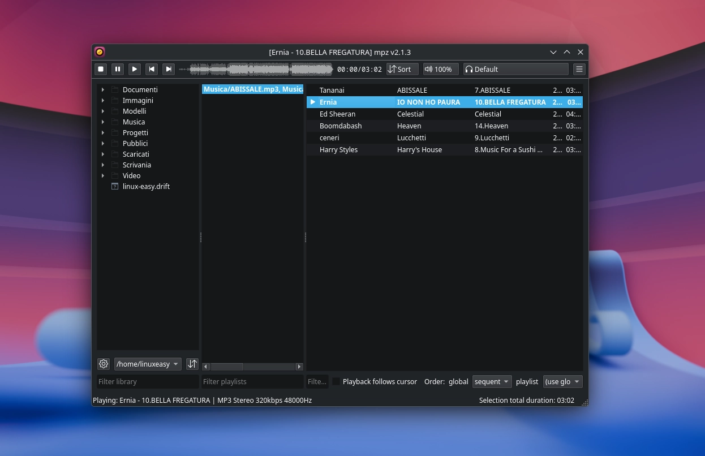Click the playlists horizontal scrollbar handle
The image size is (705, 456).
coord(227,367)
